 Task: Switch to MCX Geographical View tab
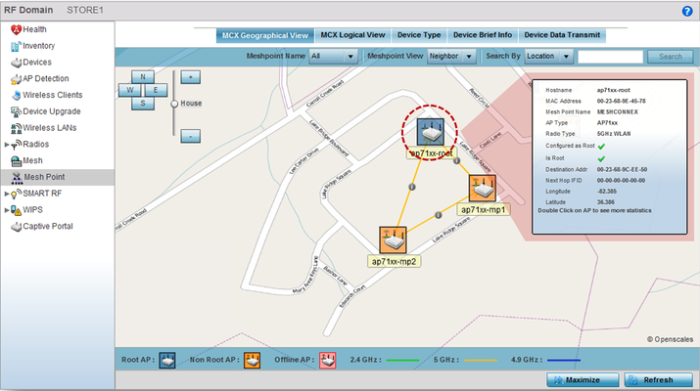coord(265,35)
